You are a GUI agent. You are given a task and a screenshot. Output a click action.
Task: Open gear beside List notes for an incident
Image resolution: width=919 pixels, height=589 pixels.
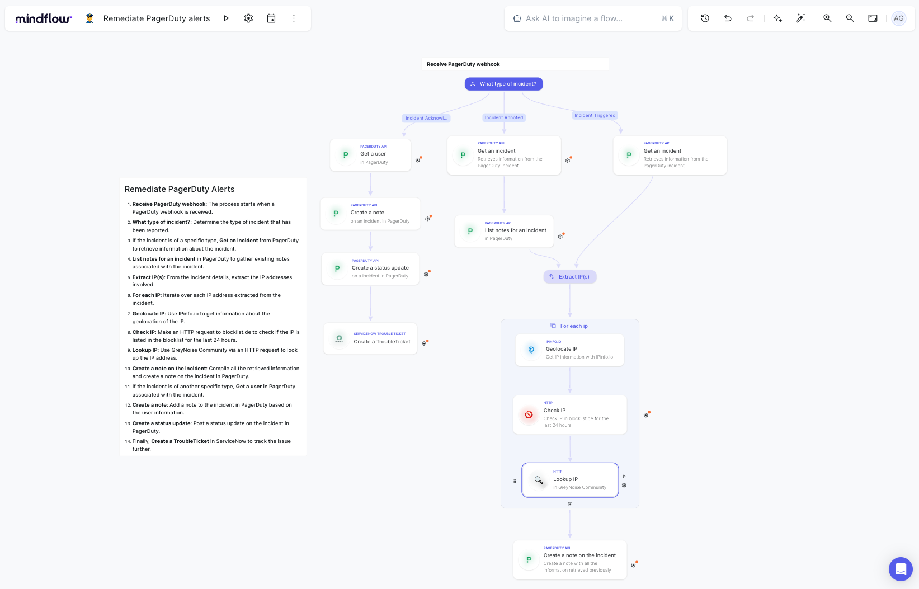point(560,237)
